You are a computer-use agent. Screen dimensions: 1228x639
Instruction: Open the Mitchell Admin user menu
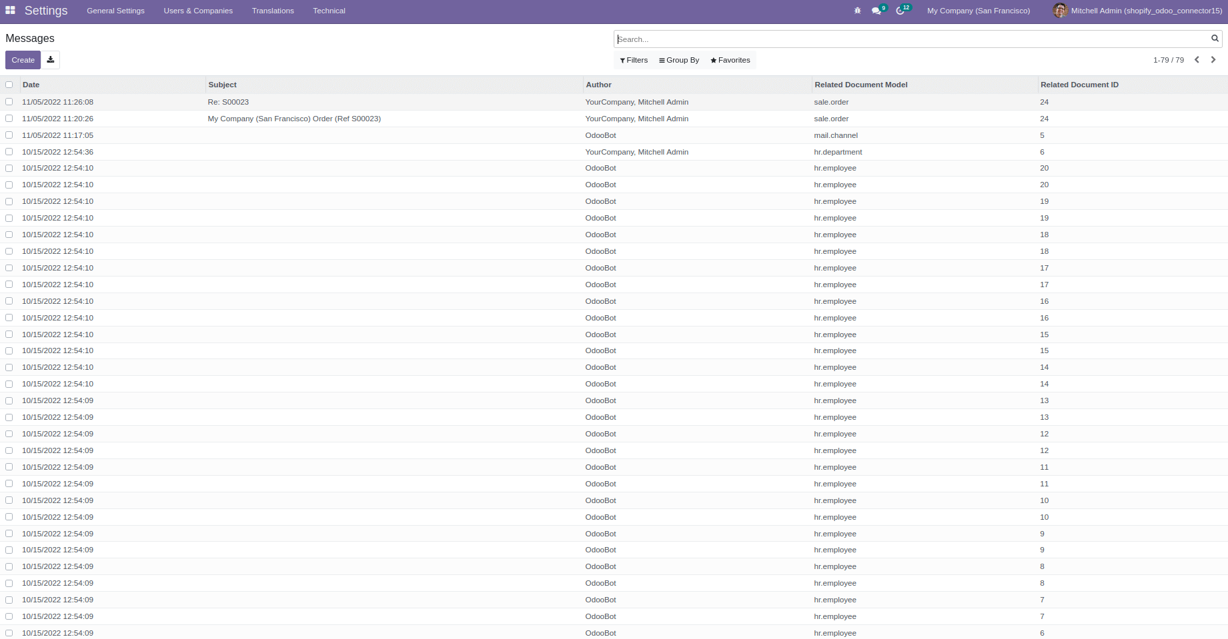(1137, 11)
